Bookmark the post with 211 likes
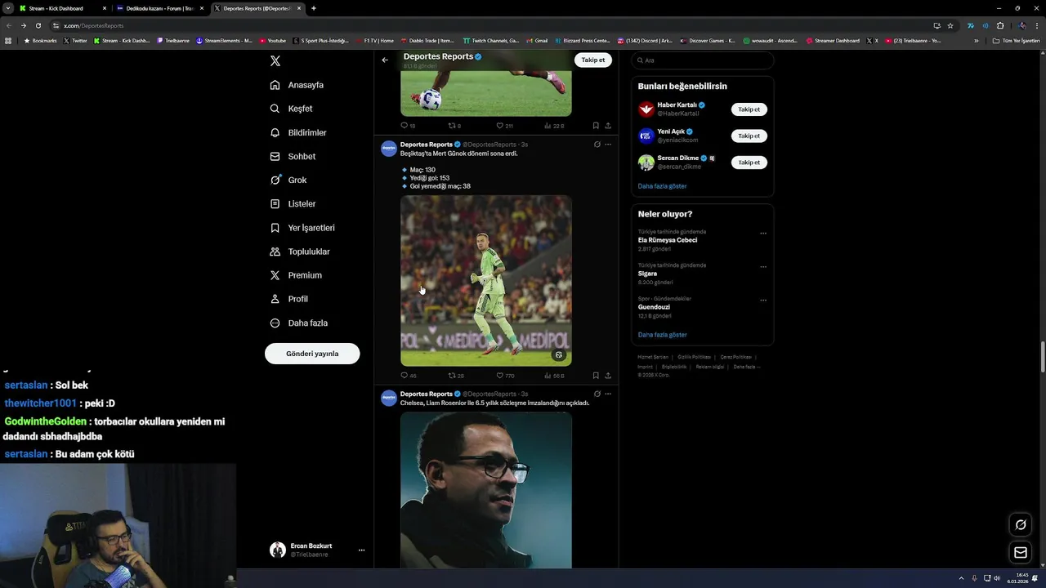1046x588 pixels. coord(596,126)
